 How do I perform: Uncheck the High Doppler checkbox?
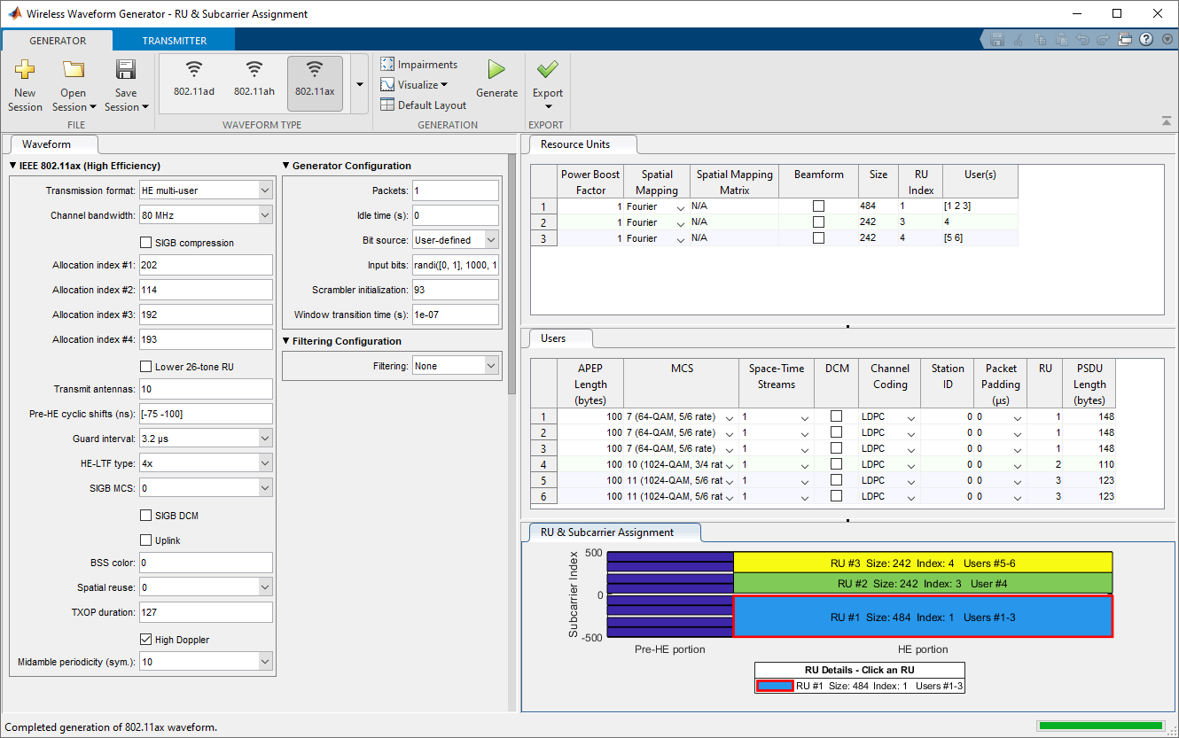coord(146,640)
